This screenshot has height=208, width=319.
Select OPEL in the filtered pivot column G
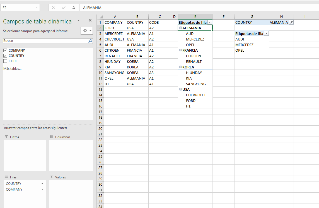252,50
